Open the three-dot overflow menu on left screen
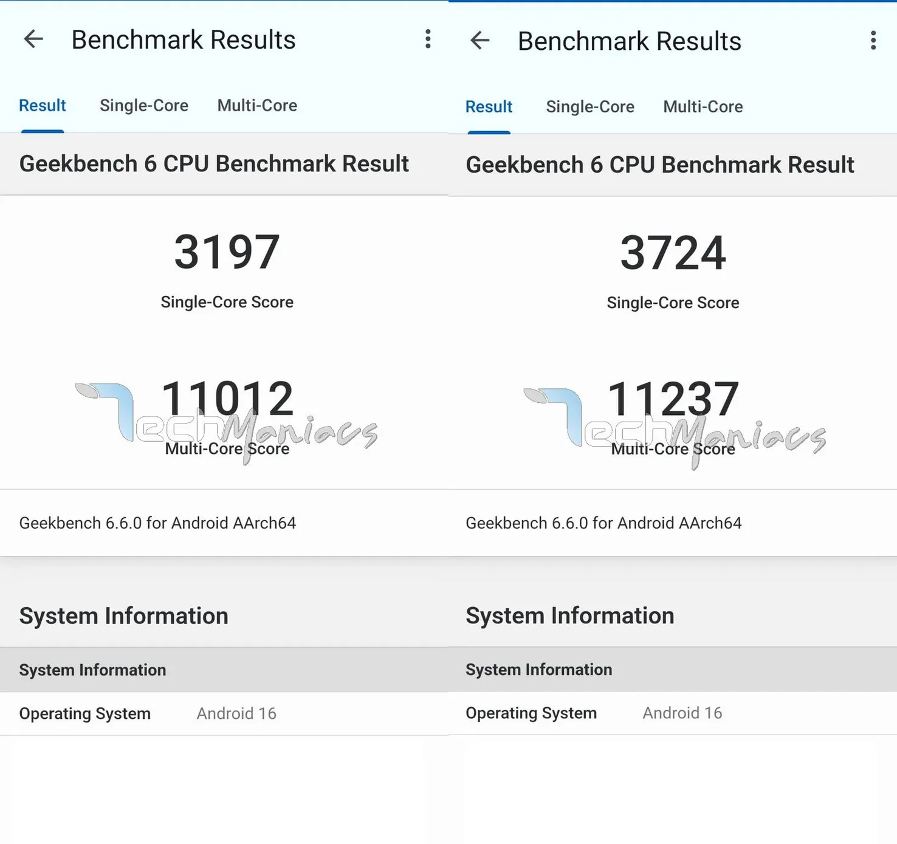The image size is (897, 844). tap(428, 39)
